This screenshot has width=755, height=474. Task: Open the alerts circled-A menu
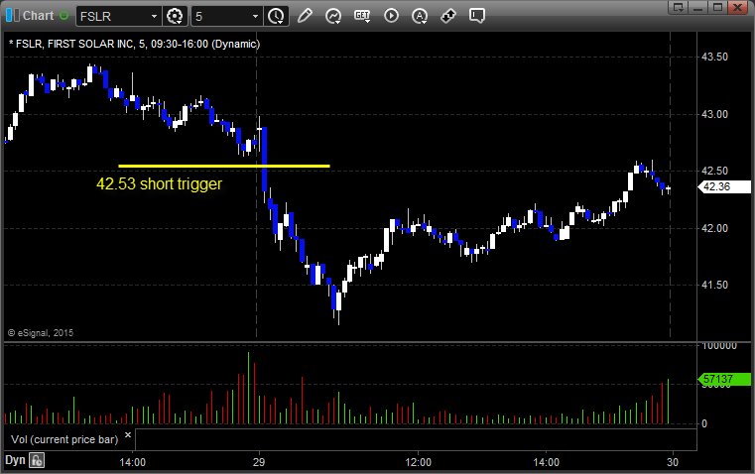point(420,16)
